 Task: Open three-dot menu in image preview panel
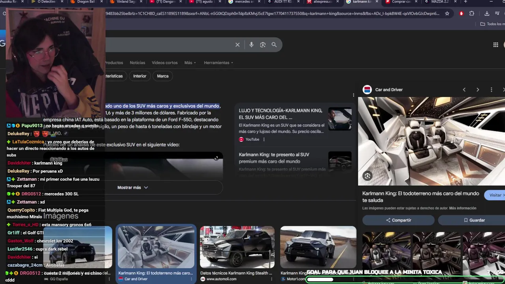[x=491, y=90]
